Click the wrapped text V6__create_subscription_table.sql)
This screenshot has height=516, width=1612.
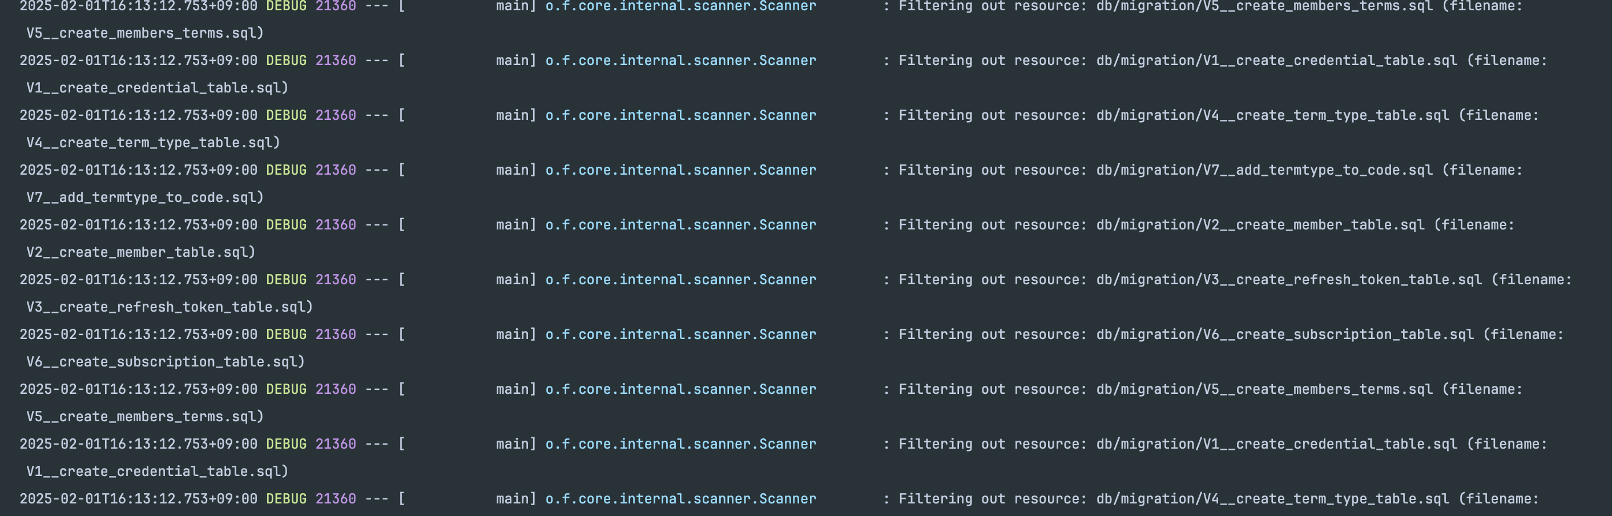[x=165, y=362]
